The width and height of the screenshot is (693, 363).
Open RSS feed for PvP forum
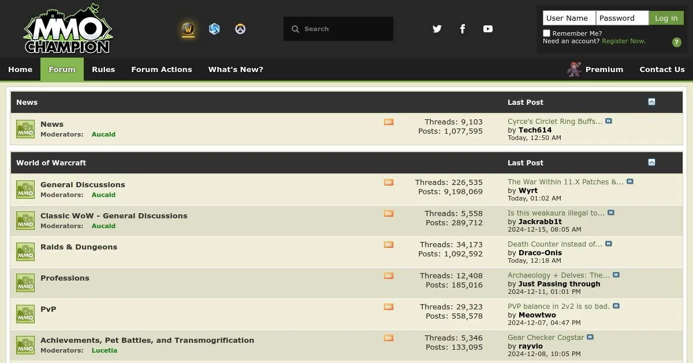pyautogui.click(x=389, y=307)
